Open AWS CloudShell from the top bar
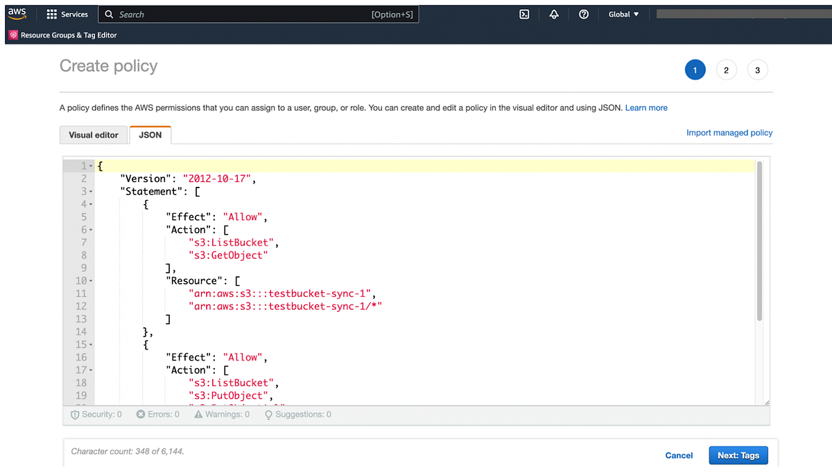Viewport: 832px width, 472px height. point(524,14)
